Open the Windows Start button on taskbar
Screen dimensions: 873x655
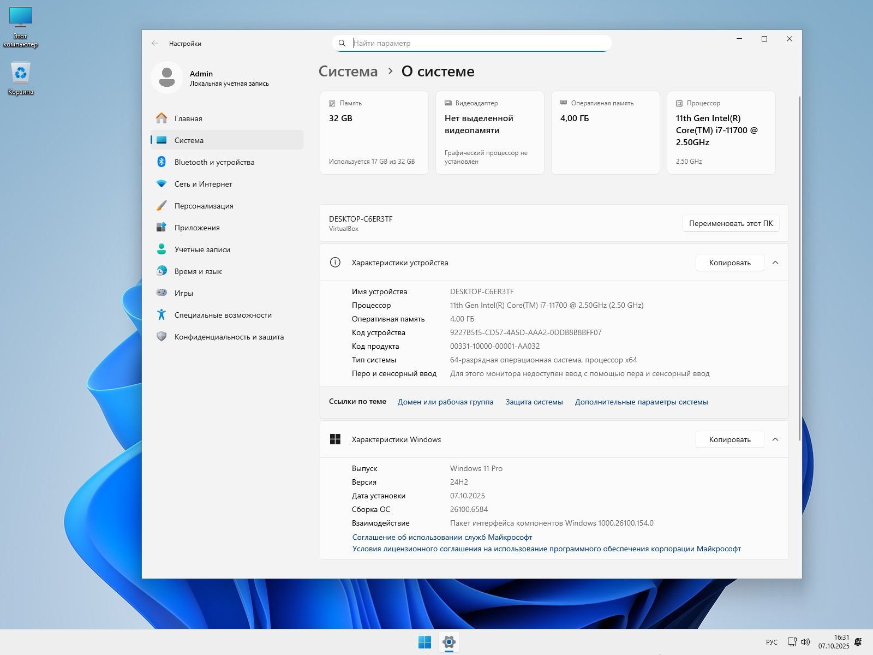click(x=424, y=642)
